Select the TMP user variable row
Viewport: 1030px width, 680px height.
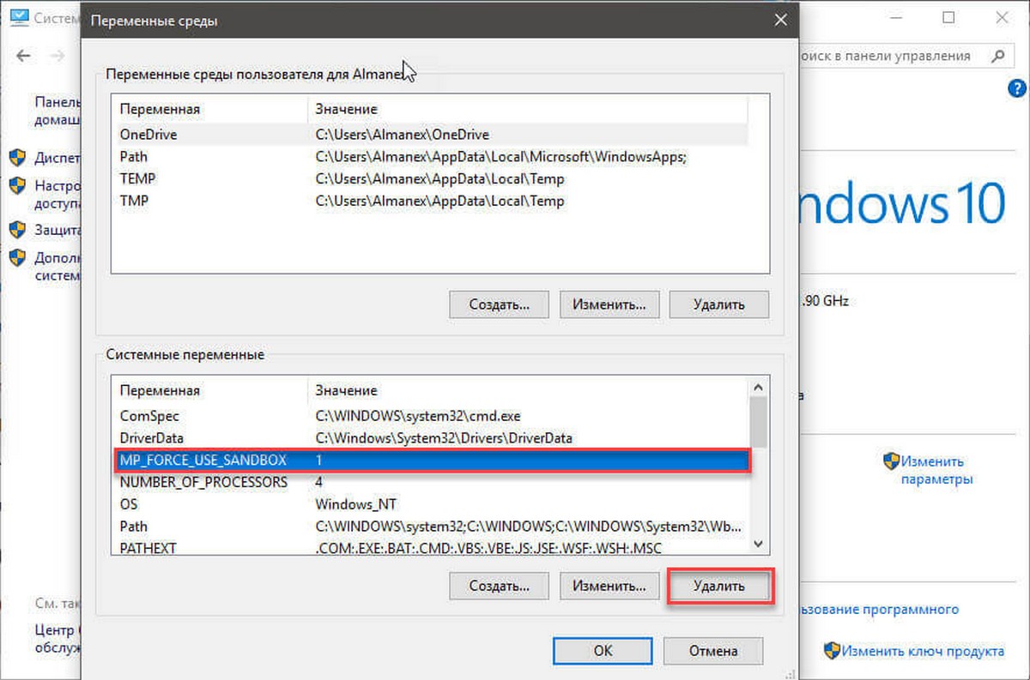[430, 202]
